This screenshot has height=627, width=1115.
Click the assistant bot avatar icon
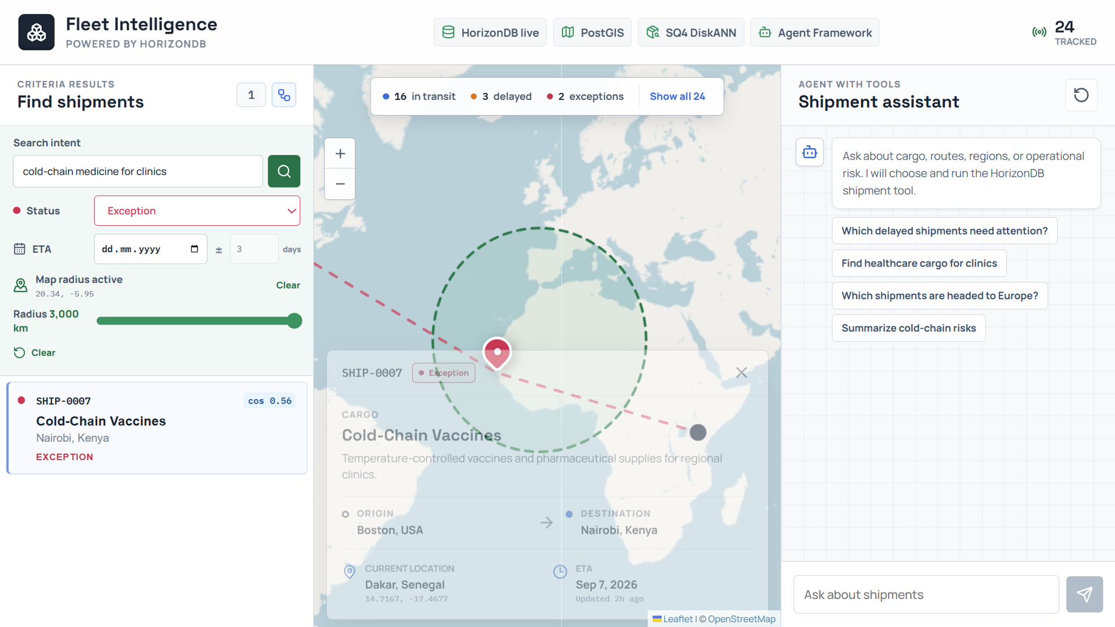(810, 152)
